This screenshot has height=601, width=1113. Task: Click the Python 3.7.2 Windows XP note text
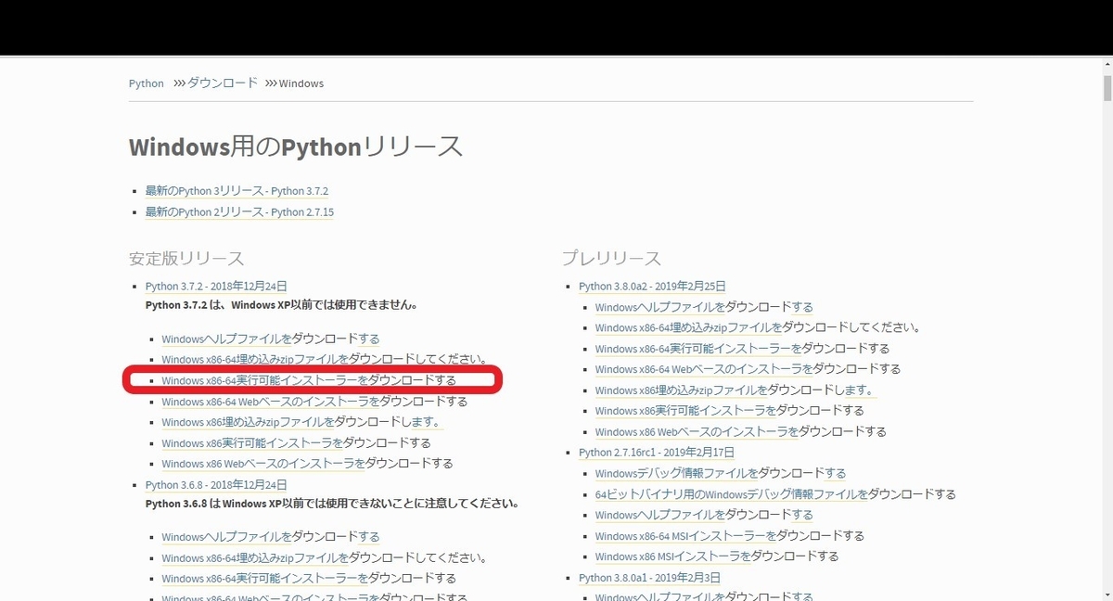pyautogui.click(x=281, y=305)
